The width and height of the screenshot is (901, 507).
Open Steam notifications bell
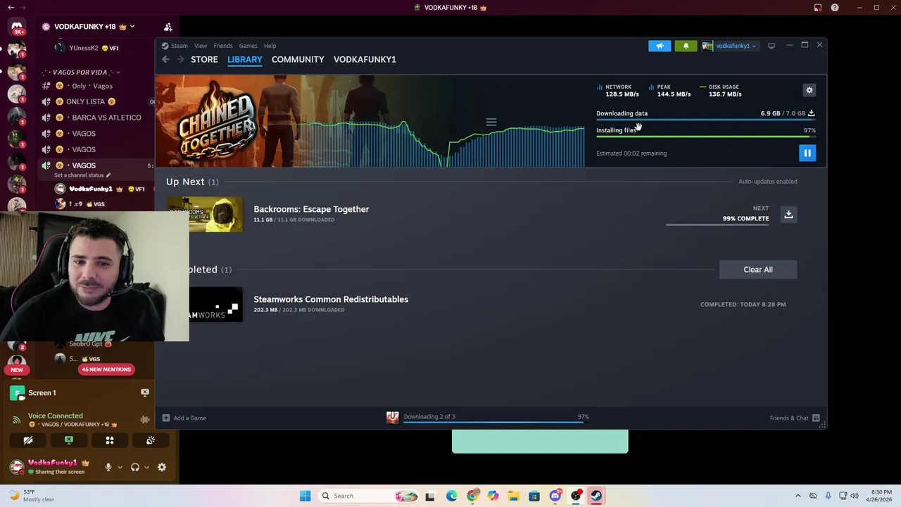(686, 46)
